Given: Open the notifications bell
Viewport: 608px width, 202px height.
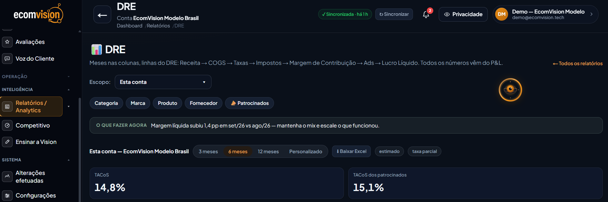Looking at the screenshot, I should point(426,14).
